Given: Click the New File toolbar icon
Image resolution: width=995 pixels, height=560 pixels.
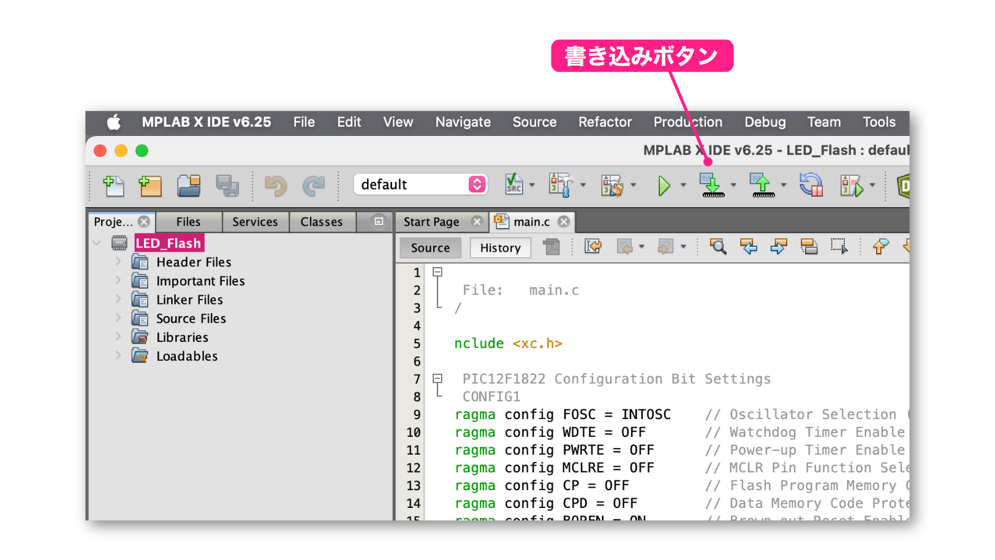Looking at the screenshot, I should click(x=113, y=185).
